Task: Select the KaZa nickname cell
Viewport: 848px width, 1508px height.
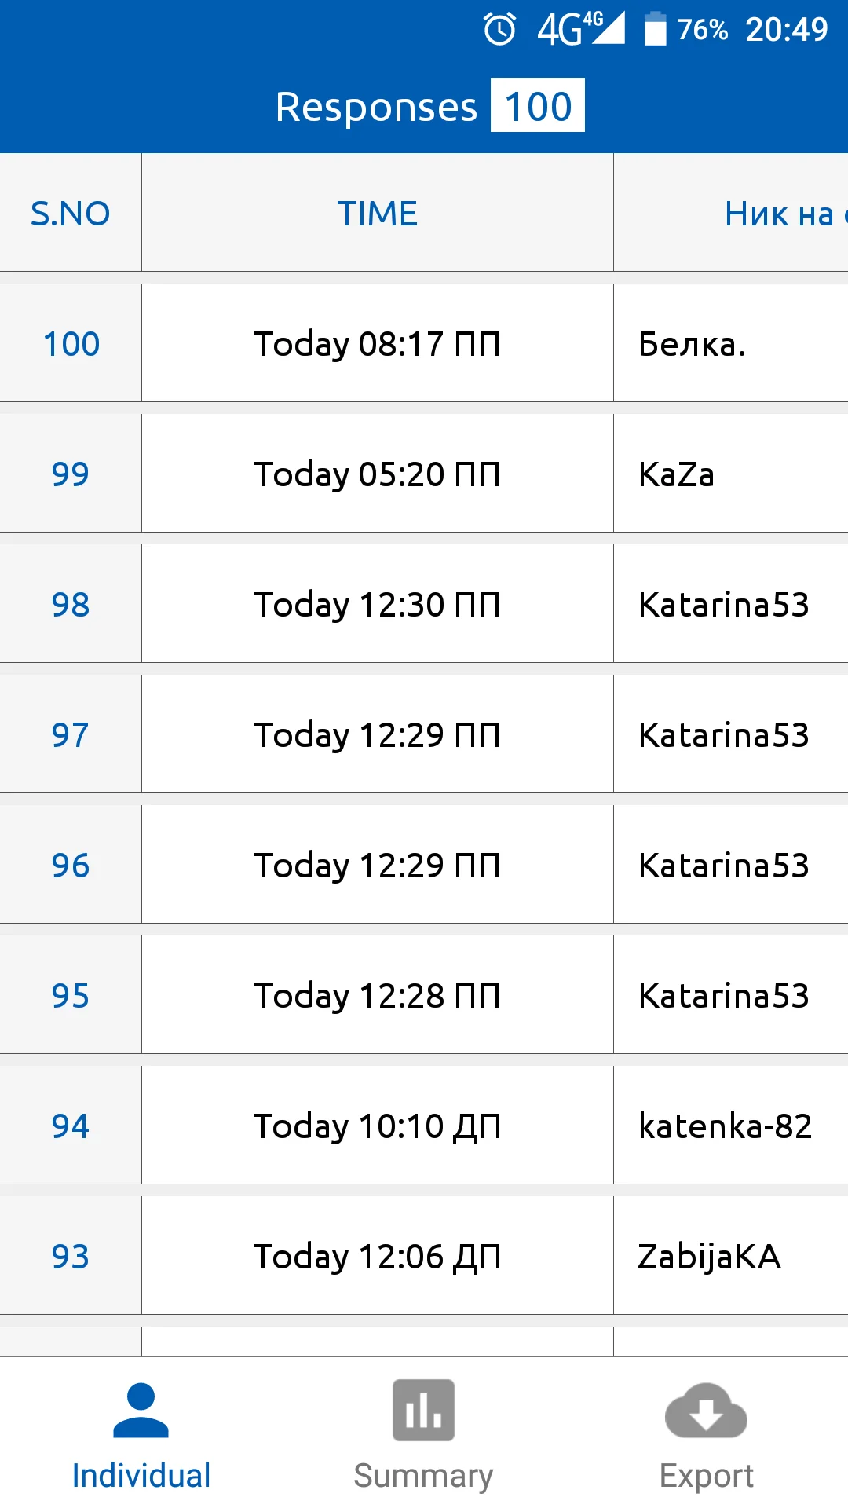Action: click(676, 474)
